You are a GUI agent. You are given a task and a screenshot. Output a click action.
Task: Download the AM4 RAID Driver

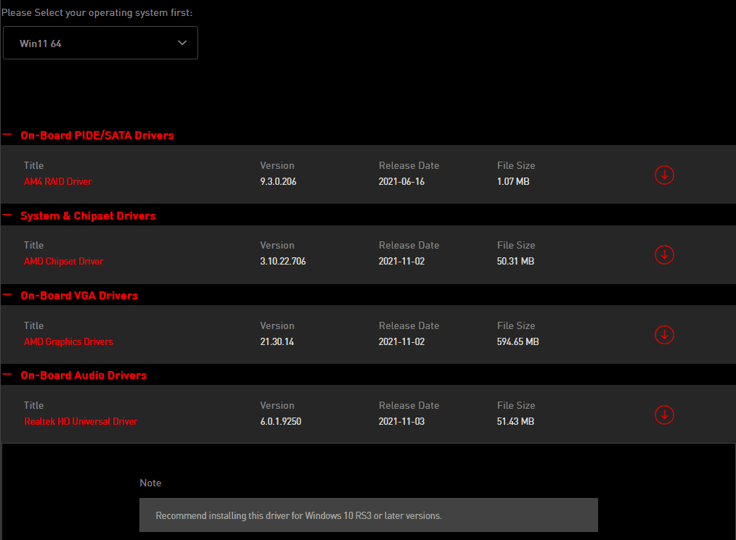(x=664, y=175)
